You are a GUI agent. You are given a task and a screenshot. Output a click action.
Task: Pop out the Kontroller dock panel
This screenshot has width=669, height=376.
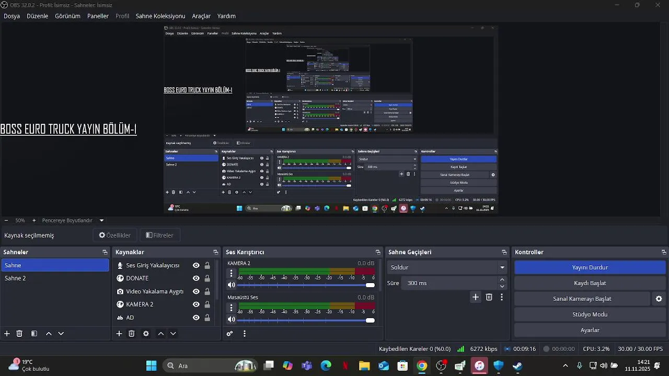[x=664, y=252]
